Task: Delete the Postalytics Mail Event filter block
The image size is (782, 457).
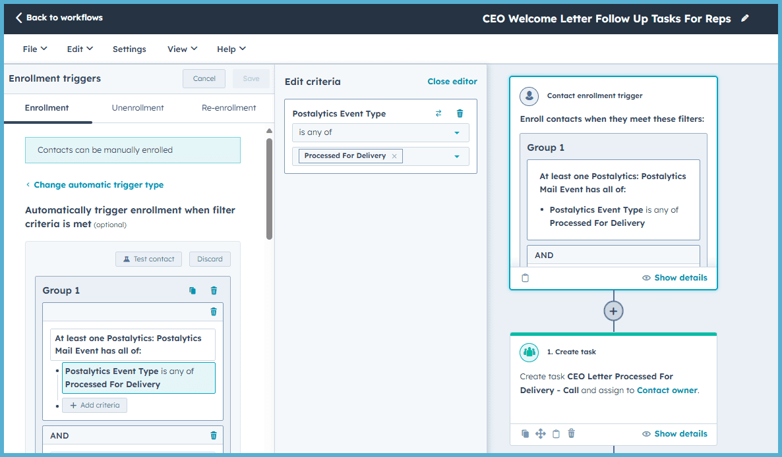Action: click(214, 311)
